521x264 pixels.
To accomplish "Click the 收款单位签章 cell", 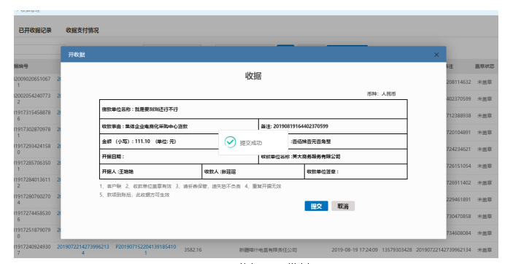I will coord(356,171).
